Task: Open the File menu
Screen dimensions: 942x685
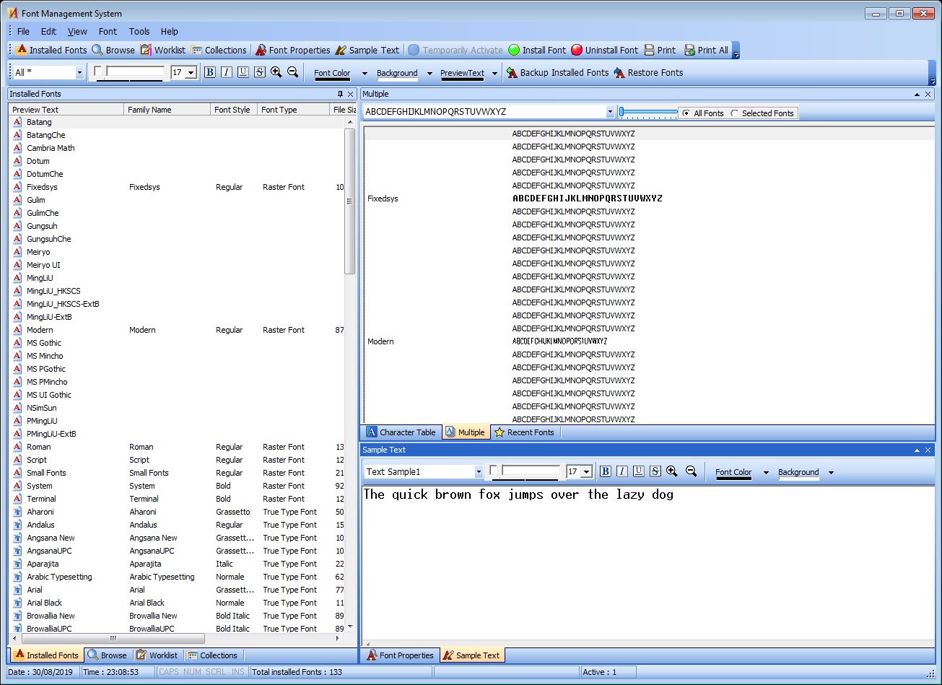Action: [23, 31]
